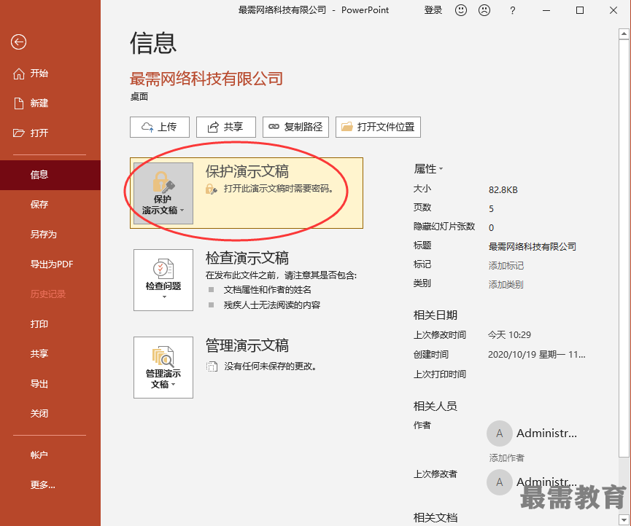
Task: Expand the 属性 properties dropdown
Action: coord(429,169)
